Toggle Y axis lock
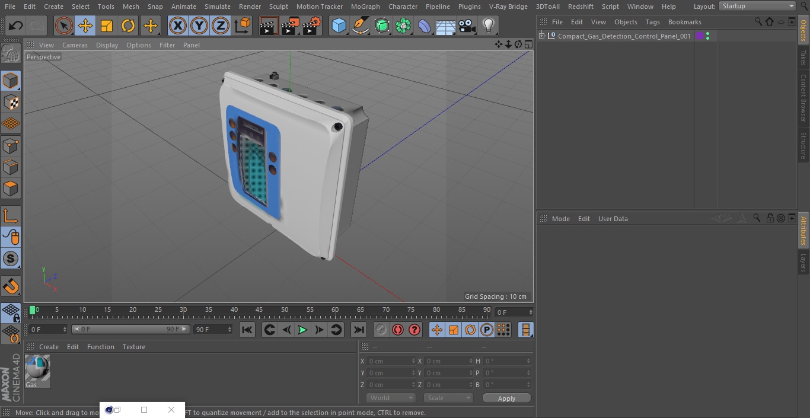This screenshot has height=418, width=810. tap(199, 25)
